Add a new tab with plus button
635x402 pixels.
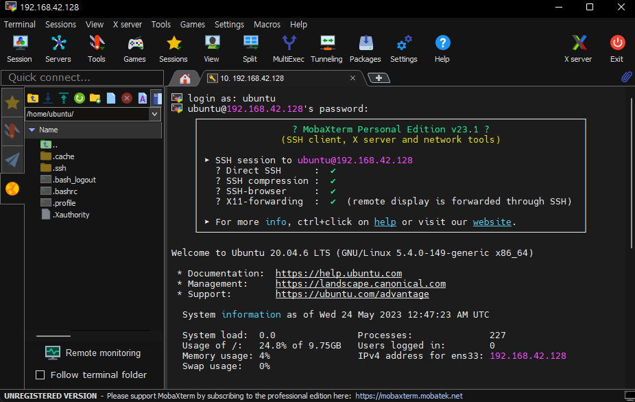click(379, 78)
